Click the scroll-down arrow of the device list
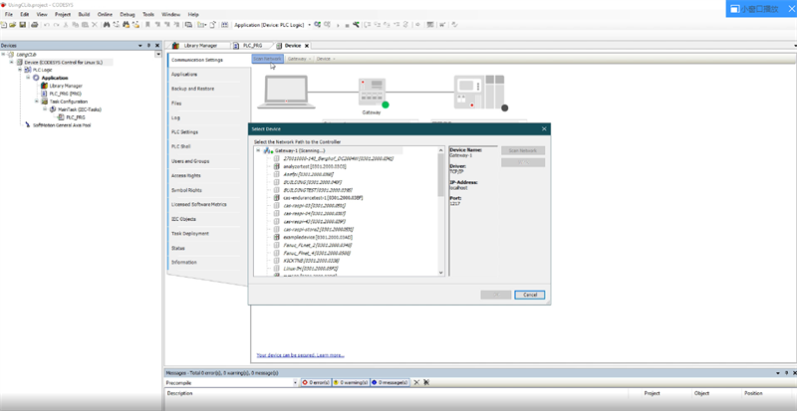 (440, 273)
